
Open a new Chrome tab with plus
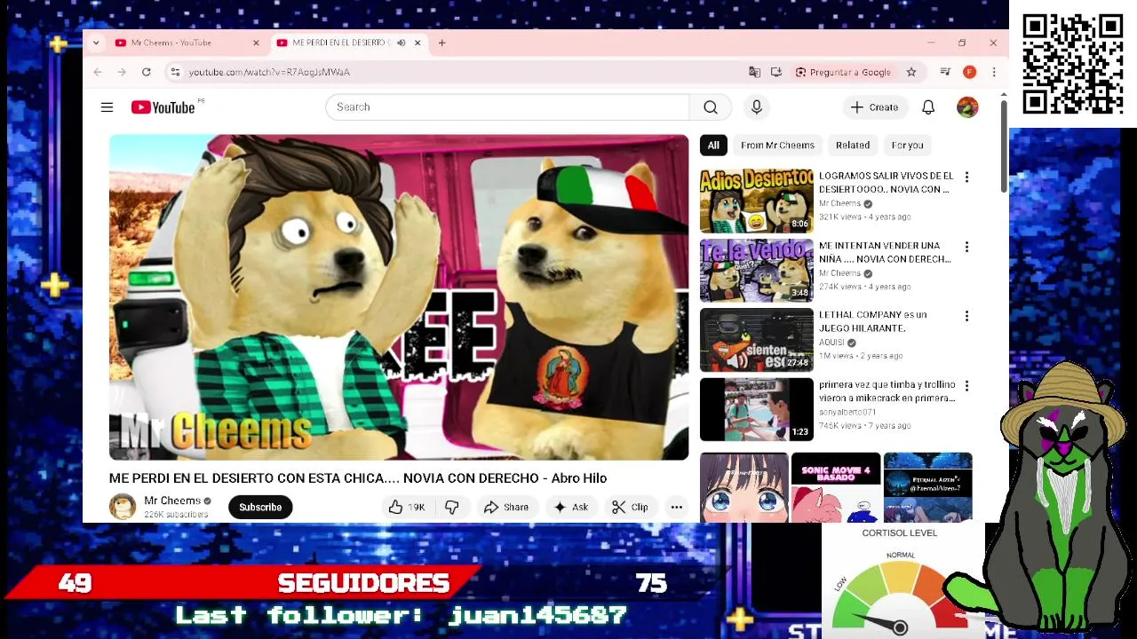[x=441, y=43]
